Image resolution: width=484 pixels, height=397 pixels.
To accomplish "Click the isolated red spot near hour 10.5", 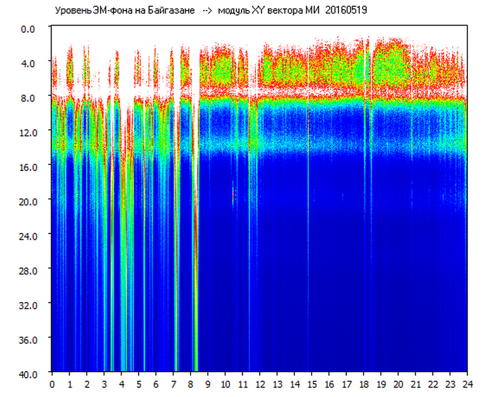I will pos(233,193).
